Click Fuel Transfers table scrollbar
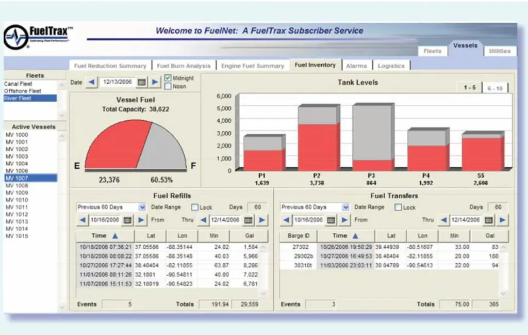This screenshot has height=335, width=528. (x=503, y=270)
